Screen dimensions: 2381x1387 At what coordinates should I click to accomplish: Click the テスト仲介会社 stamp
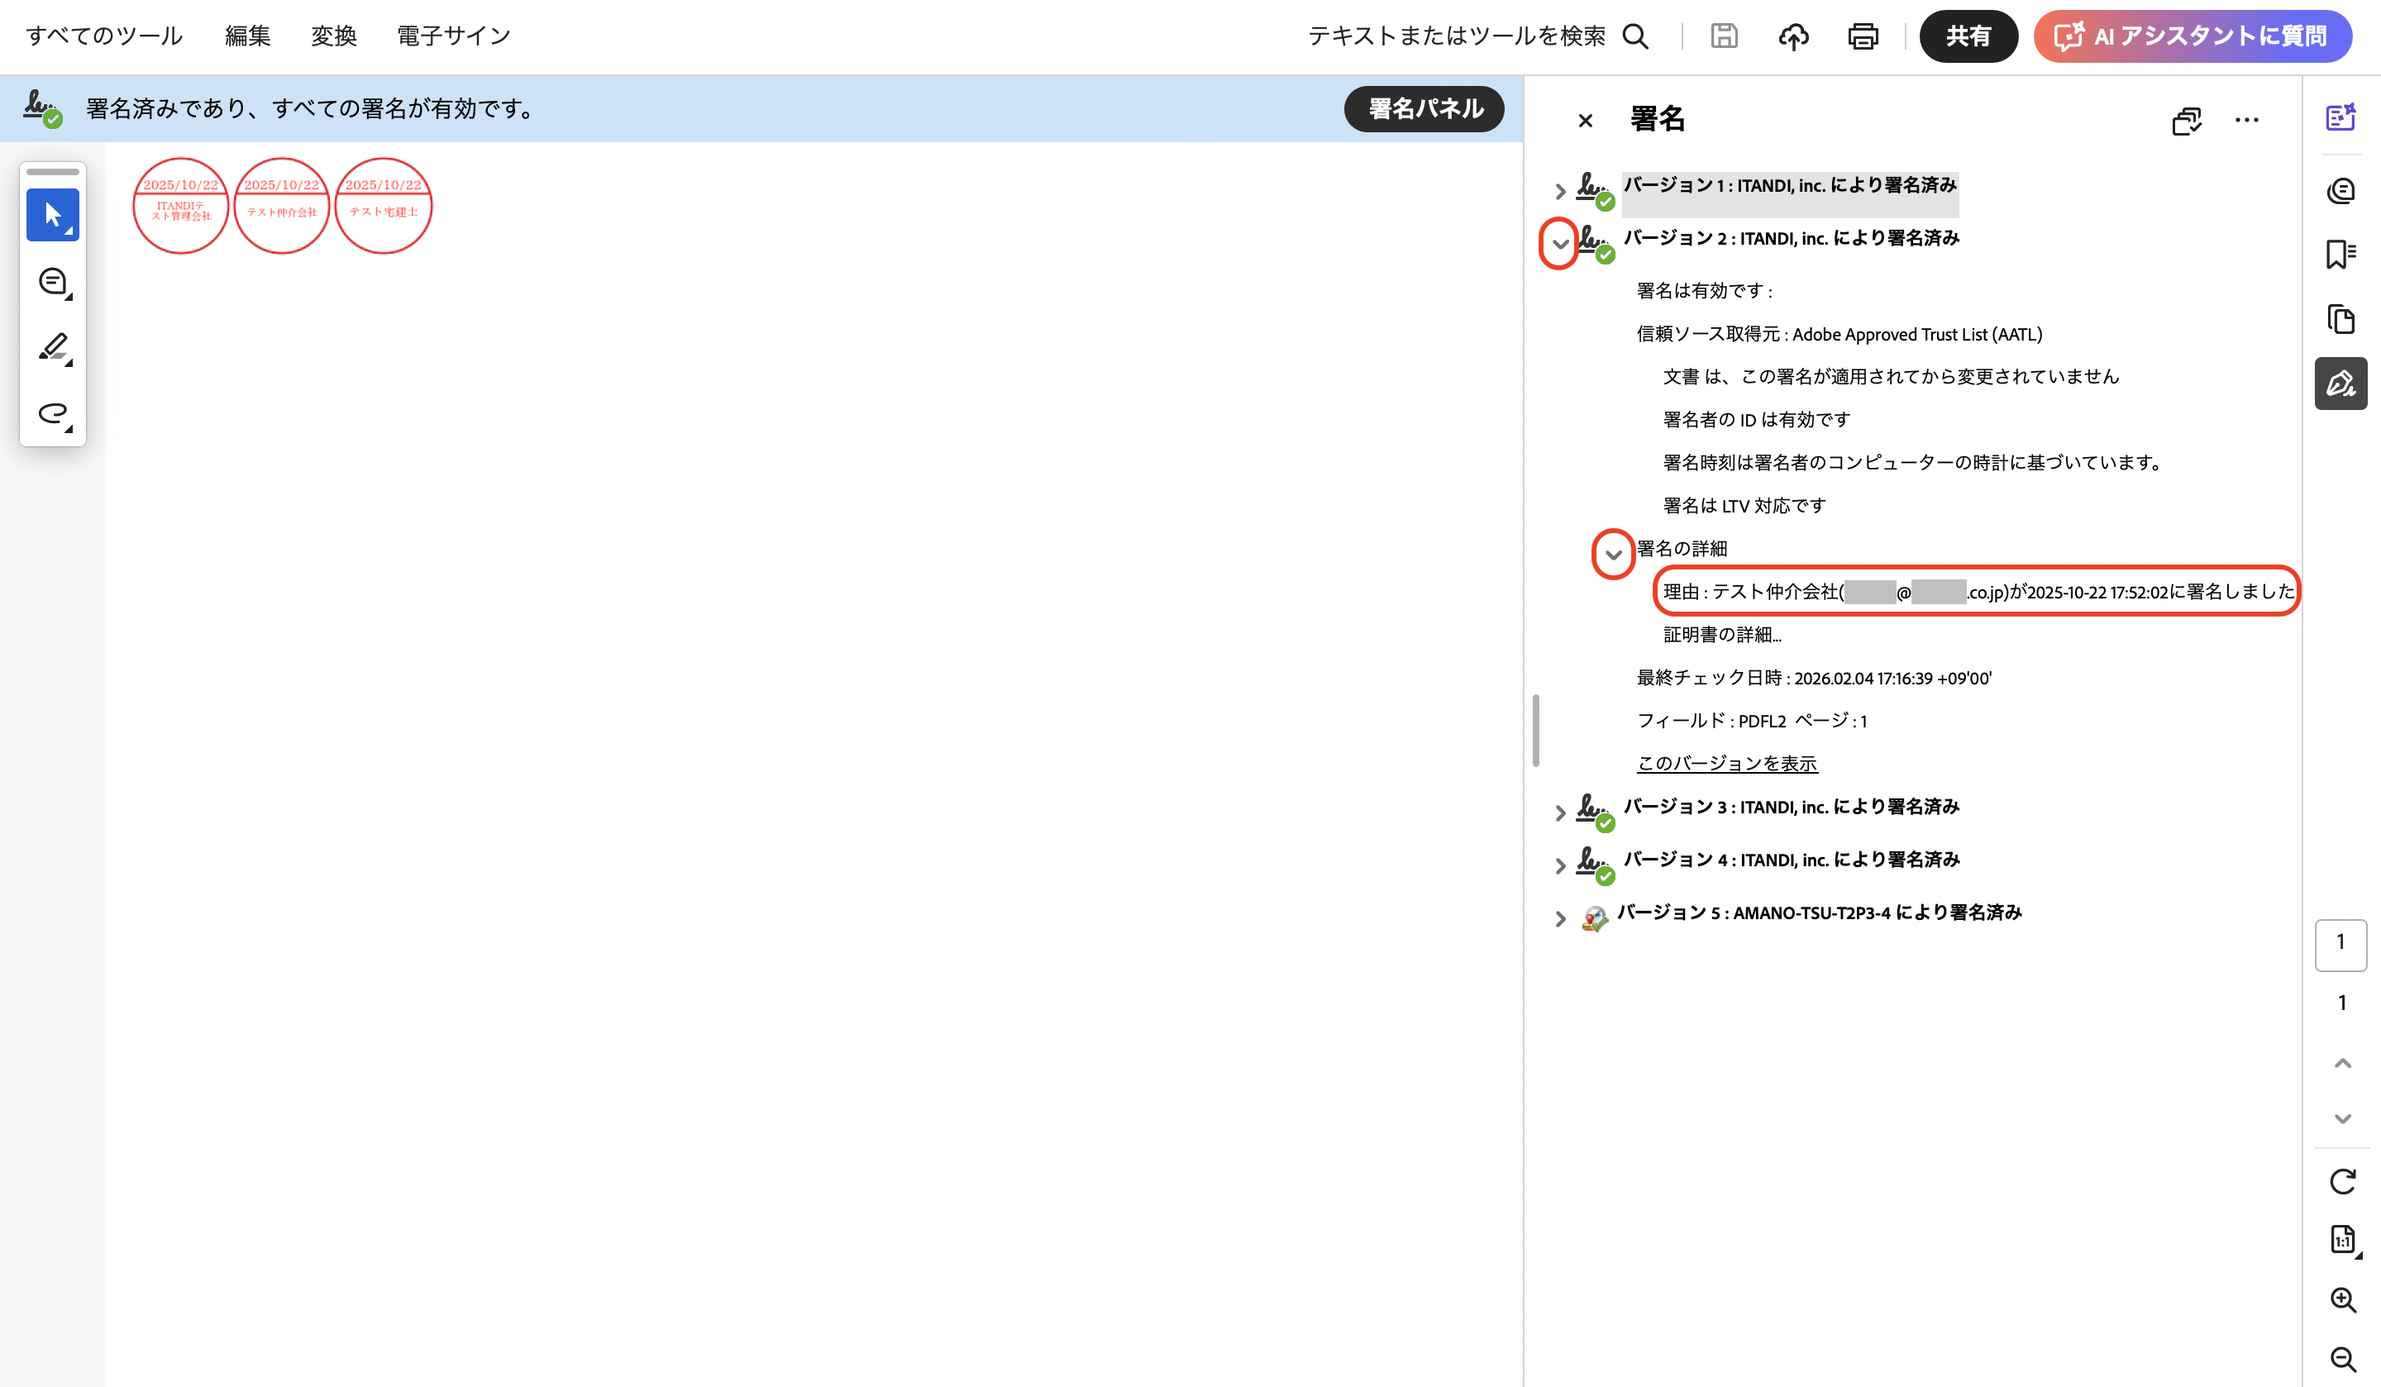coord(282,206)
